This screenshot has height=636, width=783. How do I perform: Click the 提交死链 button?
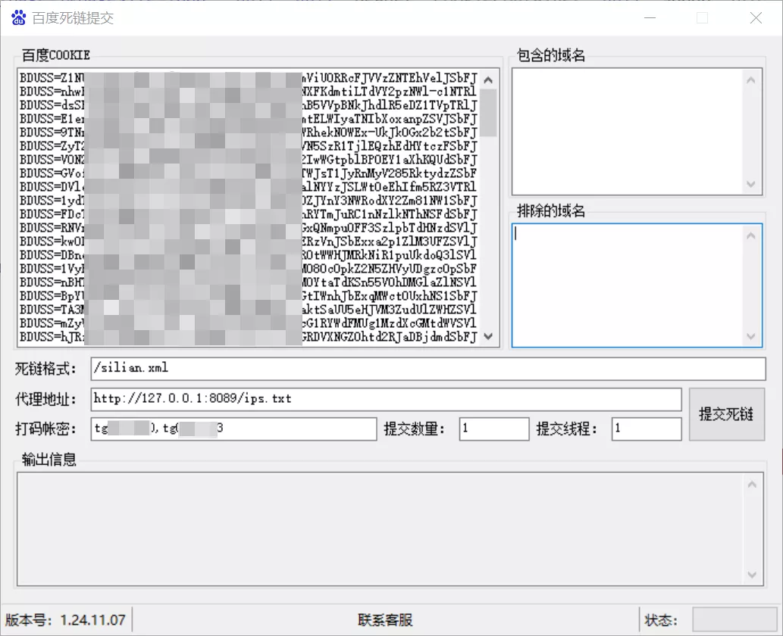pyautogui.click(x=727, y=414)
